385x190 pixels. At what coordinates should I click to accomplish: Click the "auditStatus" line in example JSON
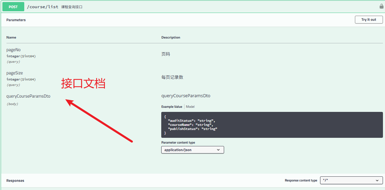click(x=192, y=121)
